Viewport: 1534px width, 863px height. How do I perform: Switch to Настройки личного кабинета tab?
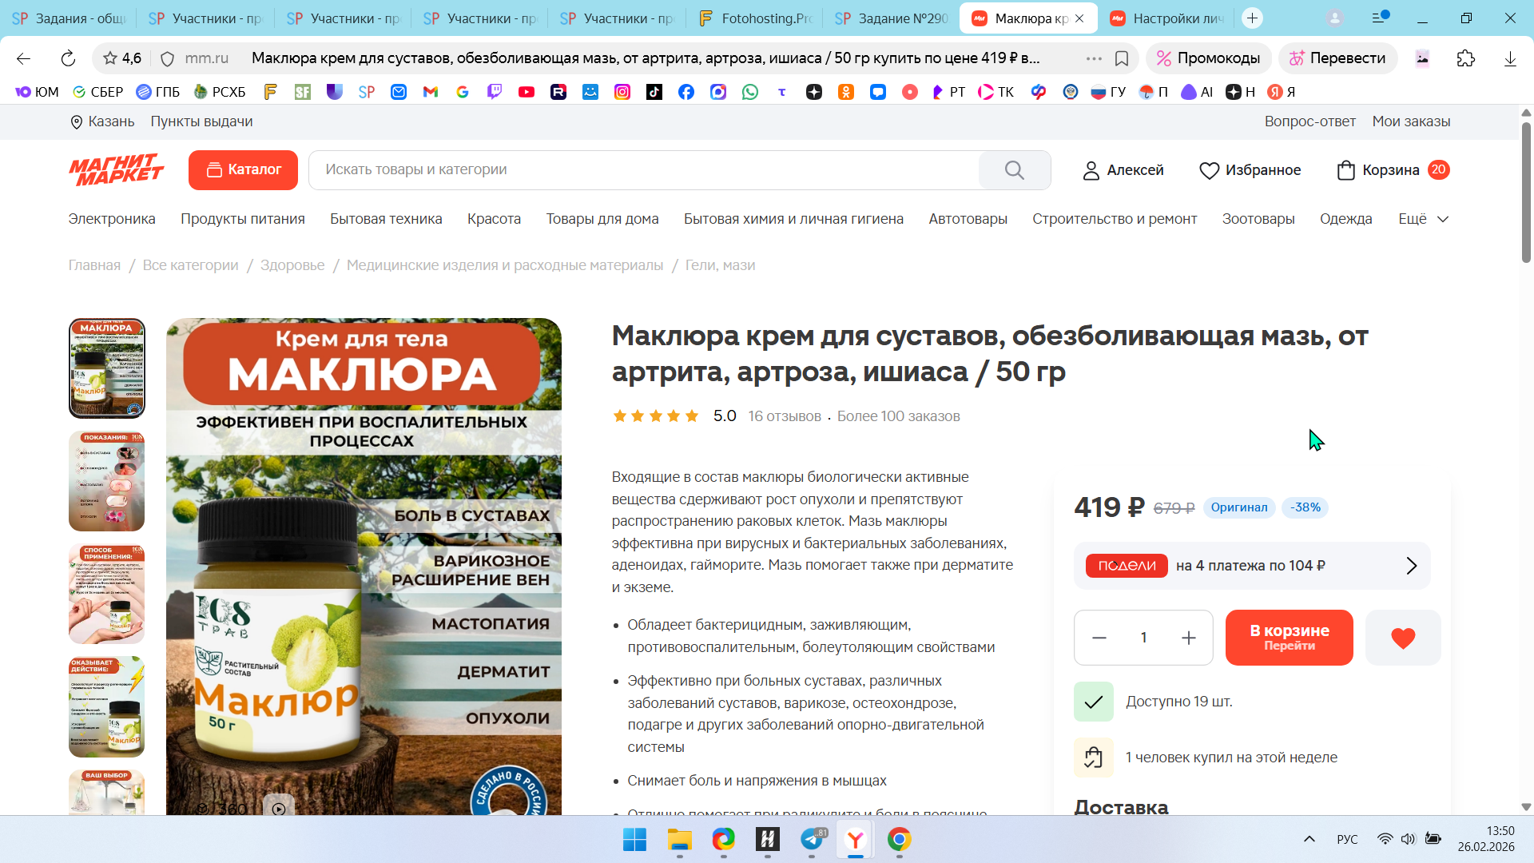tap(1166, 18)
